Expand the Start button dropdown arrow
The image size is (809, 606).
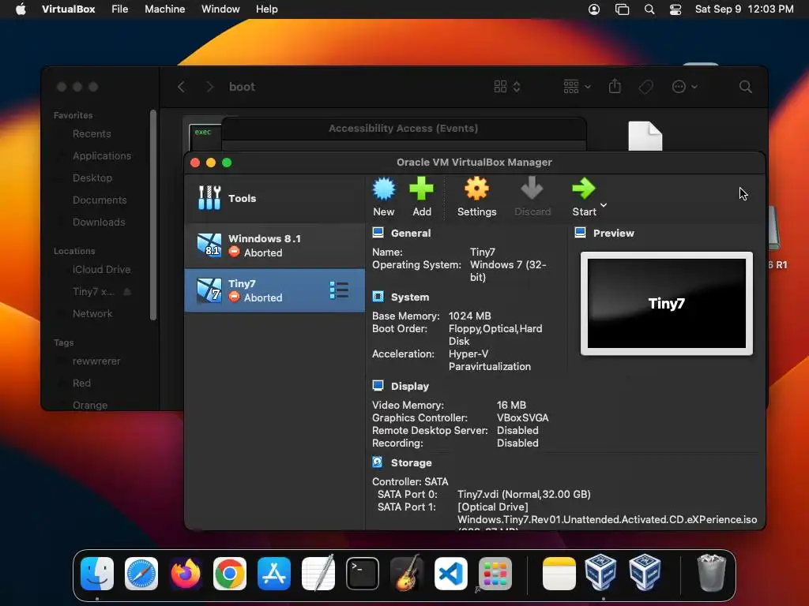[604, 205]
